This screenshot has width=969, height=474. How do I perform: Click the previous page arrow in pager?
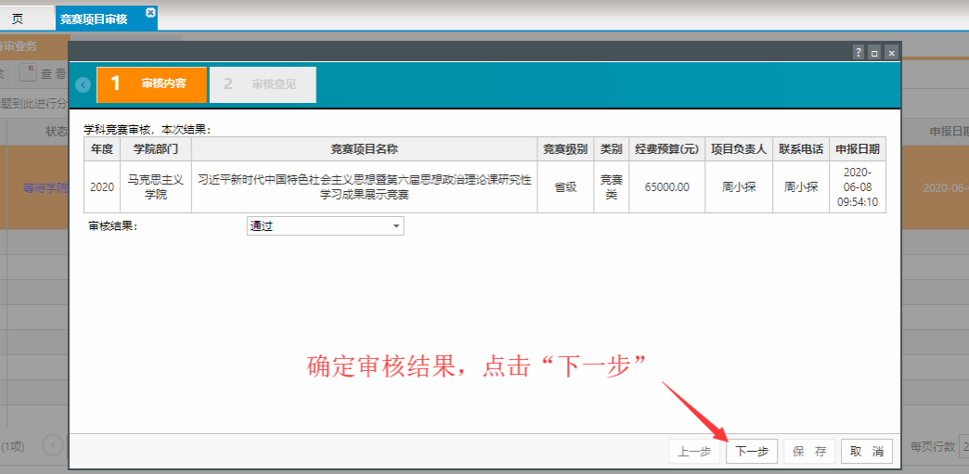pyautogui.click(x=54, y=446)
